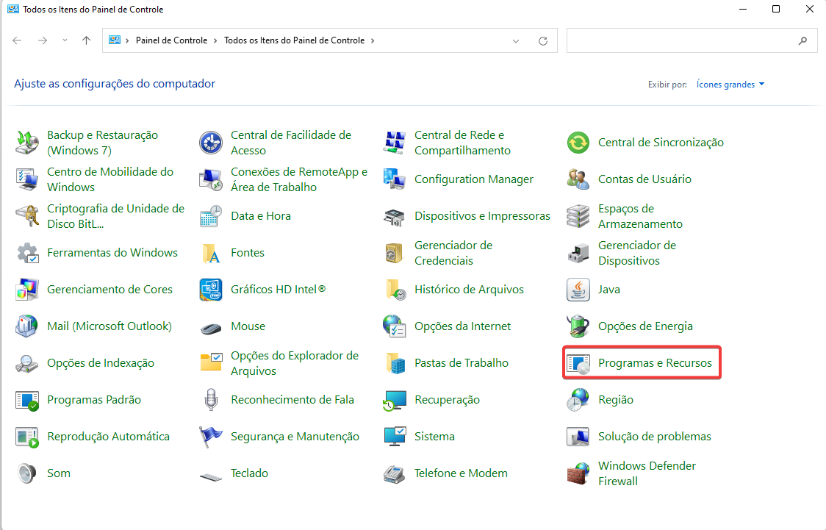826x530 pixels.
Task: Open the Windows Defender Firewall icon
Action: [x=578, y=473]
